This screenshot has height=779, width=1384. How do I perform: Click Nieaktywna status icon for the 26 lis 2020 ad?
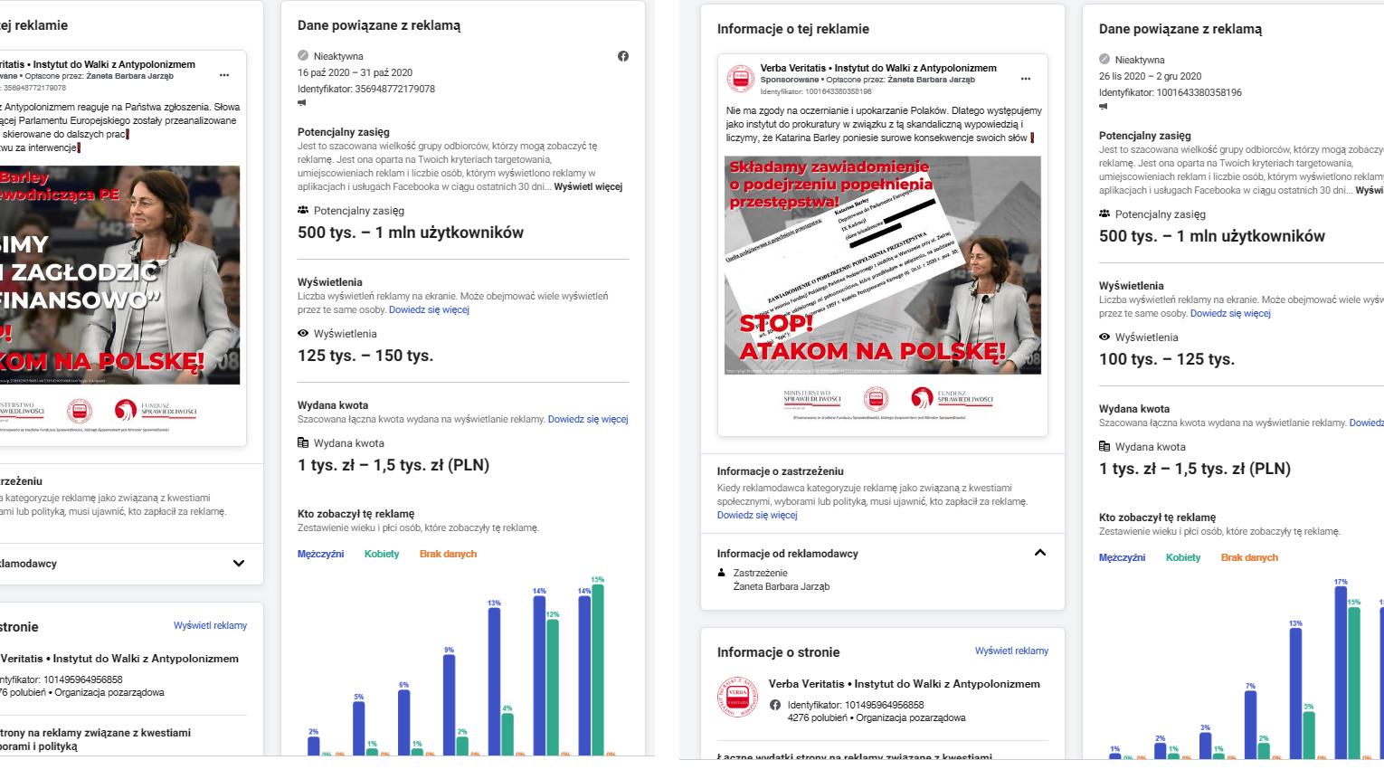coord(1104,60)
